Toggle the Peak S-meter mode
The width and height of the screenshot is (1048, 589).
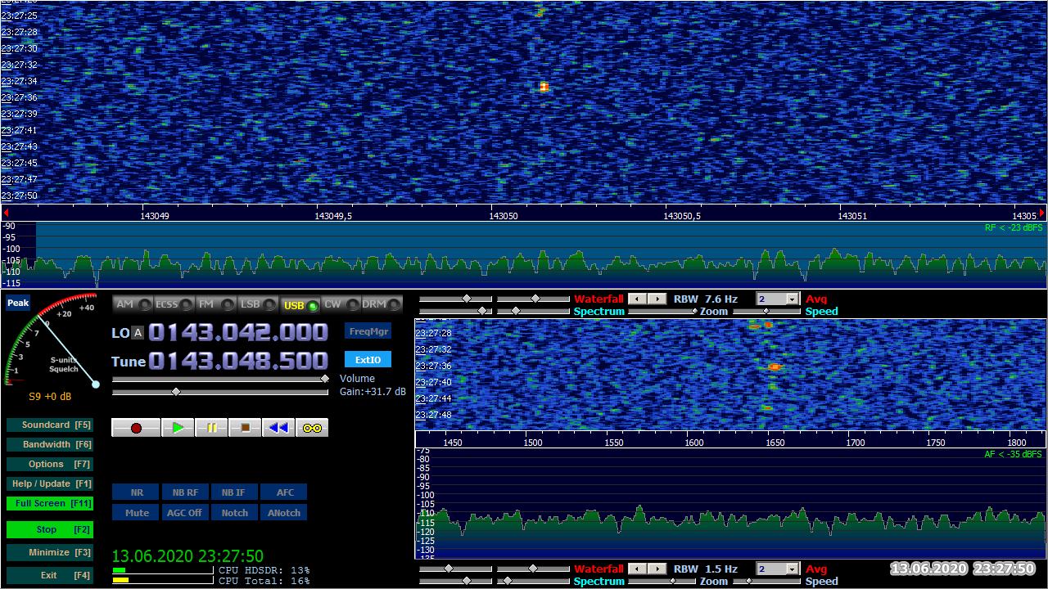point(18,303)
